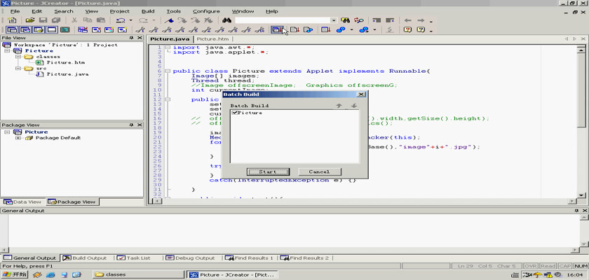Open the Redo history dropdown arrow

pos(154,20)
